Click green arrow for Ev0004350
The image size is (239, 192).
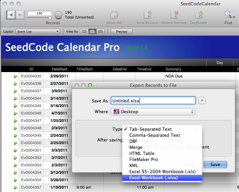point(16,143)
